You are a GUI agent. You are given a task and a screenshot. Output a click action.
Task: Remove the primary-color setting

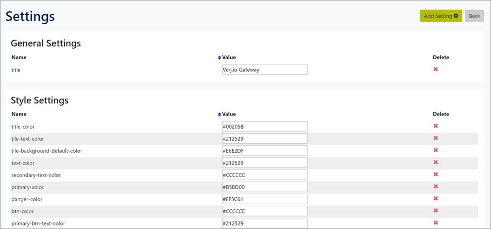click(x=435, y=187)
